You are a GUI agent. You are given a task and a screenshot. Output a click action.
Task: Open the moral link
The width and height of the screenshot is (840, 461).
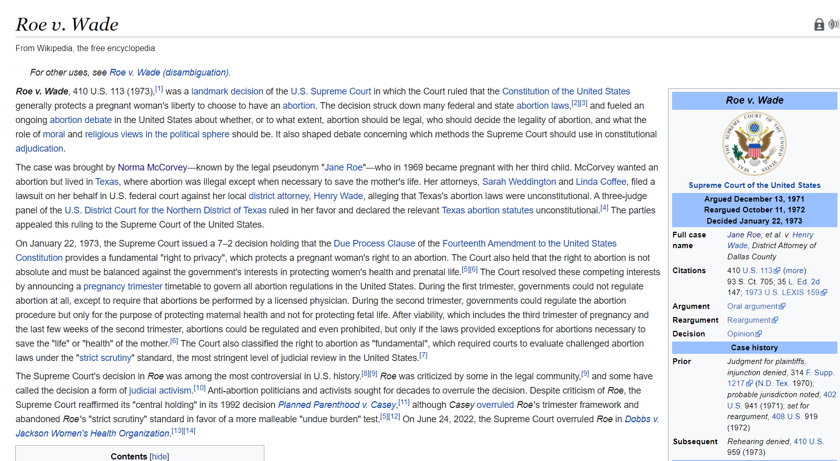54,134
